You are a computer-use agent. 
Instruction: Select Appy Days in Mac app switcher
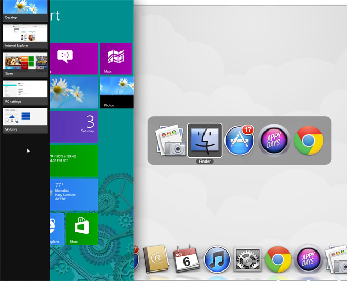(274, 140)
